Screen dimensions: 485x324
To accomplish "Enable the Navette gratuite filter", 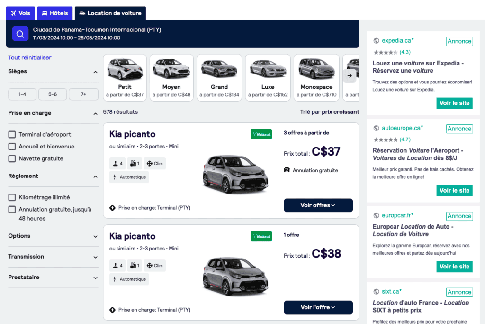I will tap(11, 158).
